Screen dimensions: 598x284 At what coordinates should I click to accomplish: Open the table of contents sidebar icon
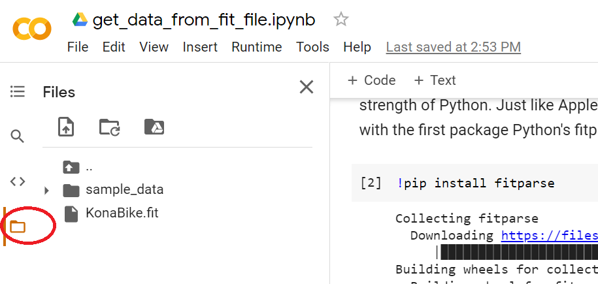click(18, 91)
